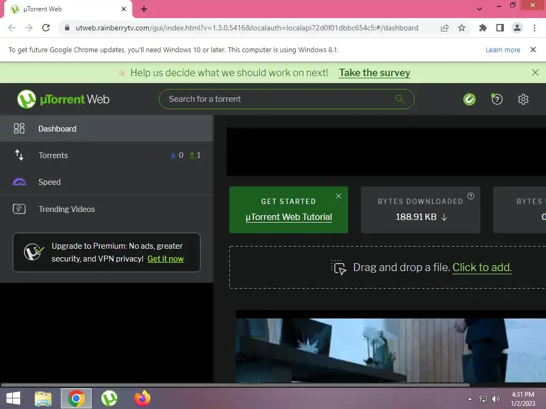
Task: Click the horizontal page scrollbar
Action: pos(235,385)
